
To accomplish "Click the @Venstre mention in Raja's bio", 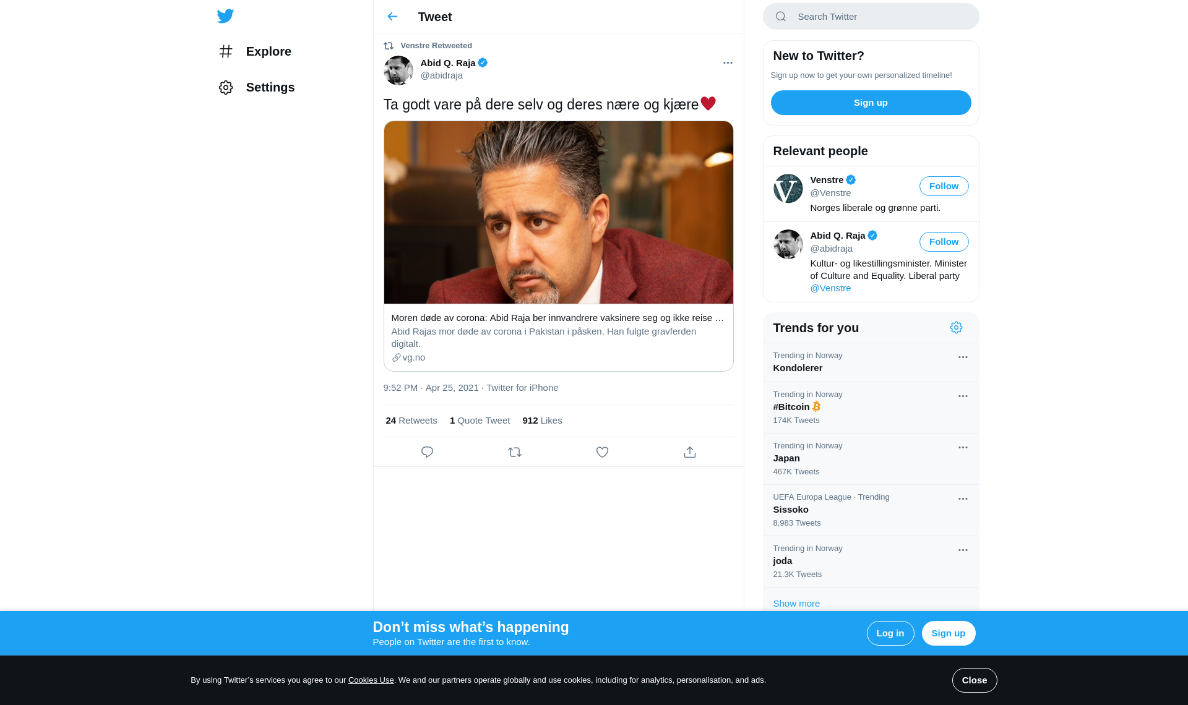I will click(x=830, y=288).
